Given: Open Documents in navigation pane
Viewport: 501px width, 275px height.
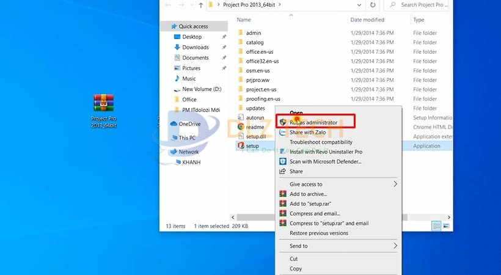Looking at the screenshot, I should click(196, 58).
